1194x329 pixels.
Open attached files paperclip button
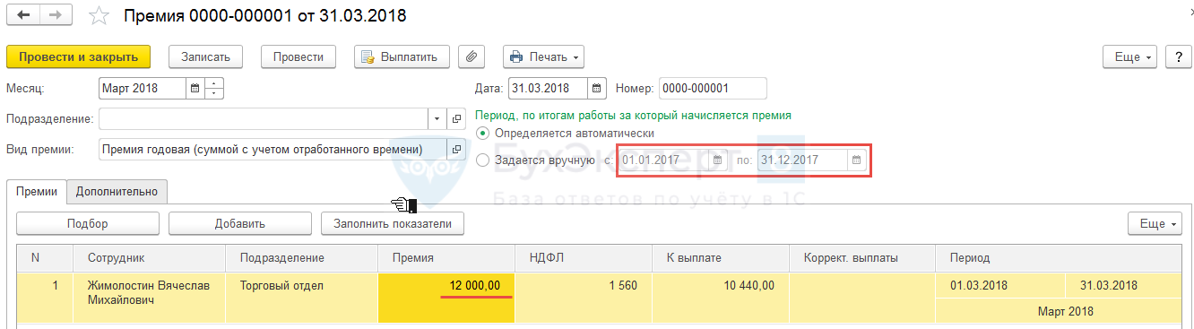click(x=472, y=56)
